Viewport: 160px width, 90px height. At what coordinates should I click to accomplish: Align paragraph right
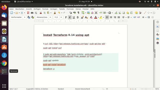[115, 17]
